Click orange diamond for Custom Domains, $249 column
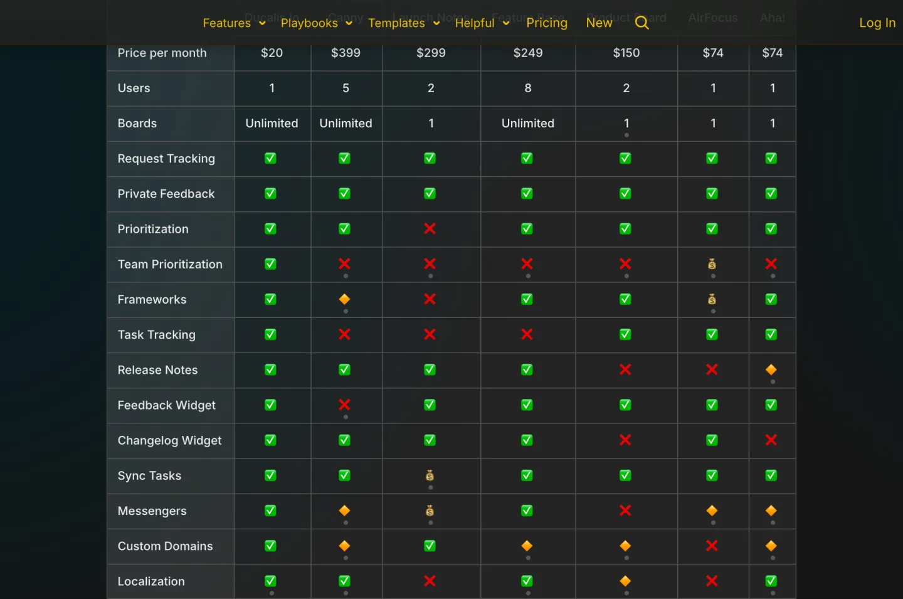Viewport: 903px width, 599px height. click(x=527, y=546)
